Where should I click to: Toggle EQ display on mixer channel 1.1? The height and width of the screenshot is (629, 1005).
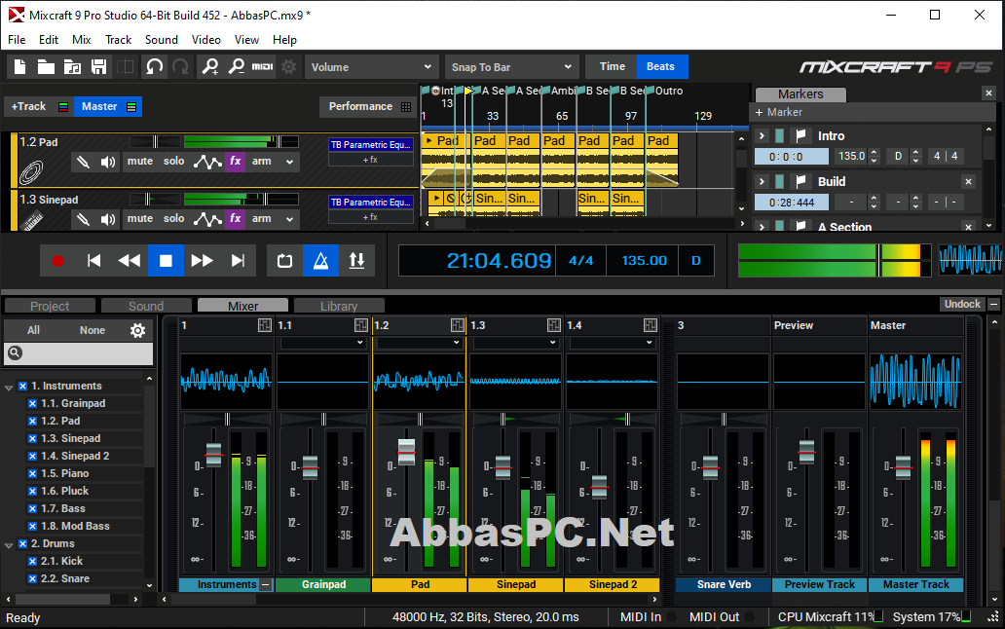[x=361, y=325]
